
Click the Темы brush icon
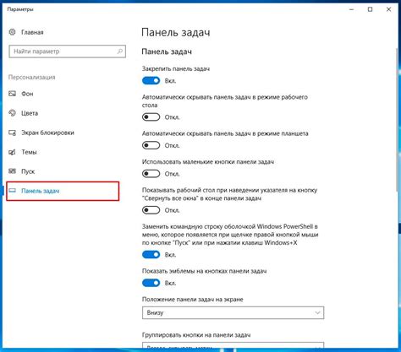pyautogui.click(x=12, y=152)
